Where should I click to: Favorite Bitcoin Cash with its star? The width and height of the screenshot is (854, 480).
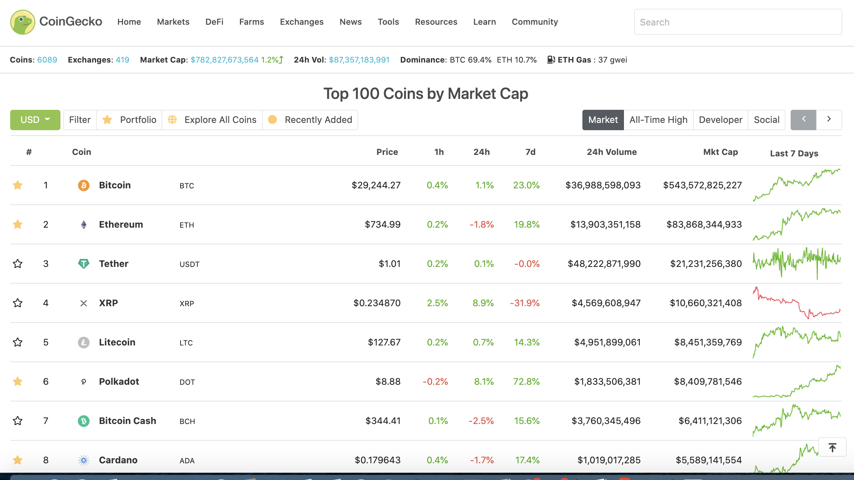17,421
